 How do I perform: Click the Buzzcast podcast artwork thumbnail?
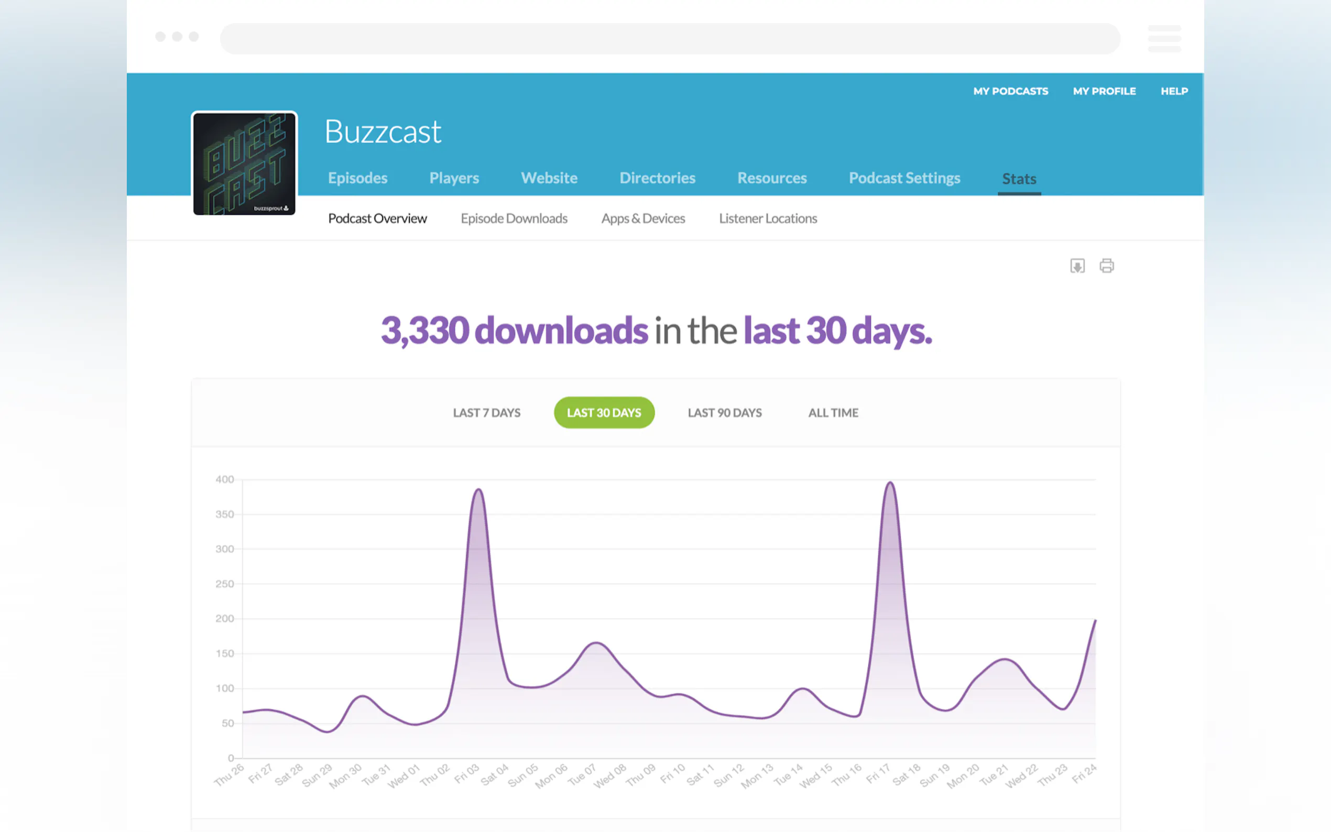coord(244,163)
